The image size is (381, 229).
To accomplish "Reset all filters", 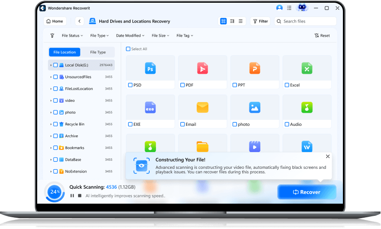I will click(322, 36).
